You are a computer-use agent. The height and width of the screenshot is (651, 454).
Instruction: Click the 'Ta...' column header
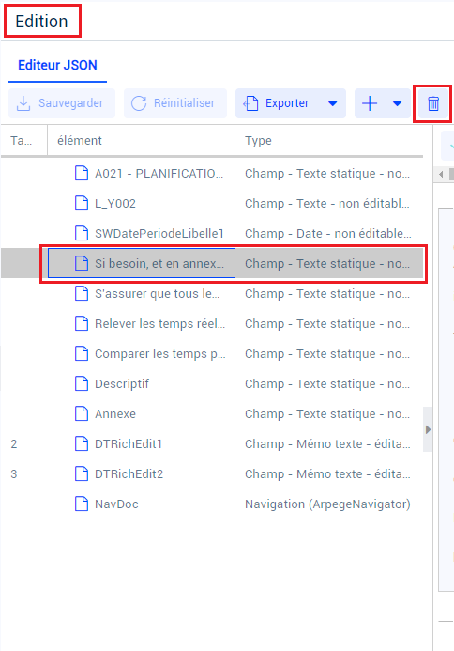pos(24,140)
